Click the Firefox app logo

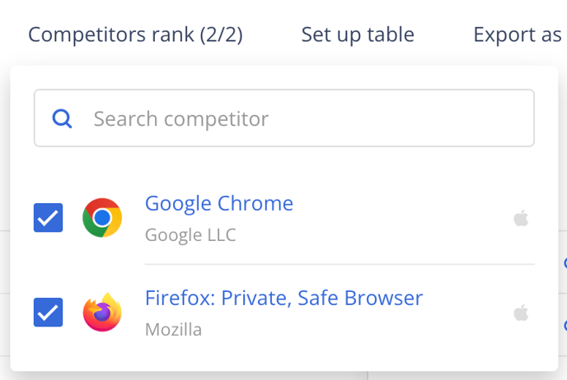[102, 313]
